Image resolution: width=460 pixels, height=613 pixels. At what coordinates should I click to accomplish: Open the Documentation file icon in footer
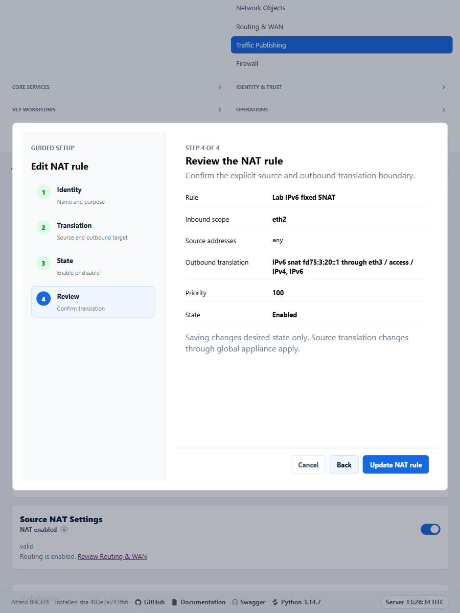click(175, 602)
